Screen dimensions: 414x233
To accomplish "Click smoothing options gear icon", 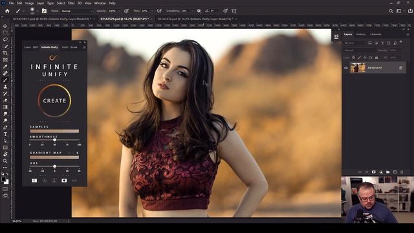I will (x=199, y=11).
